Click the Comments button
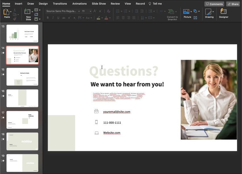Screen dimensions: 242x174 [x=214, y=4]
